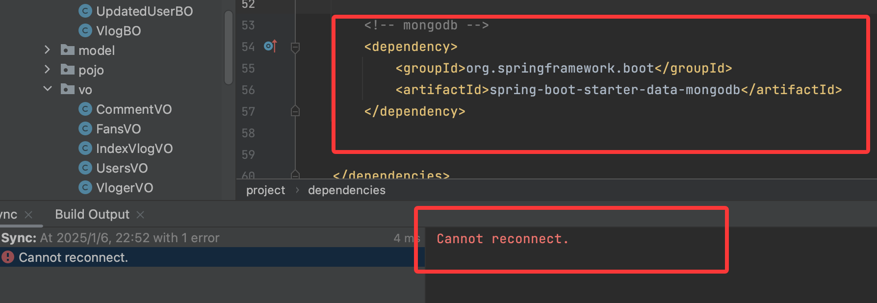
Task: Open IndexVlogVO in the project tree
Action: click(x=134, y=148)
